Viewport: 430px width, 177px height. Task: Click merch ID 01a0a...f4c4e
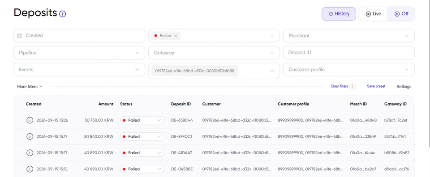363,153
